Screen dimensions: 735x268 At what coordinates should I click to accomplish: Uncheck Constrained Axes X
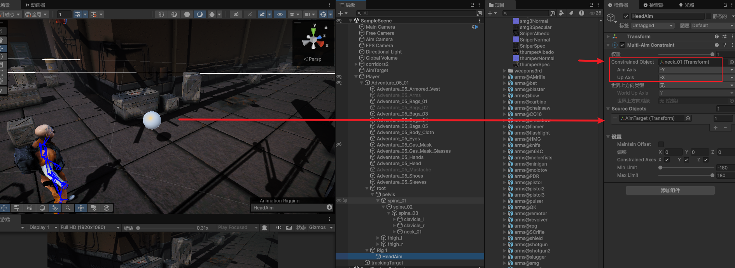tap(667, 160)
